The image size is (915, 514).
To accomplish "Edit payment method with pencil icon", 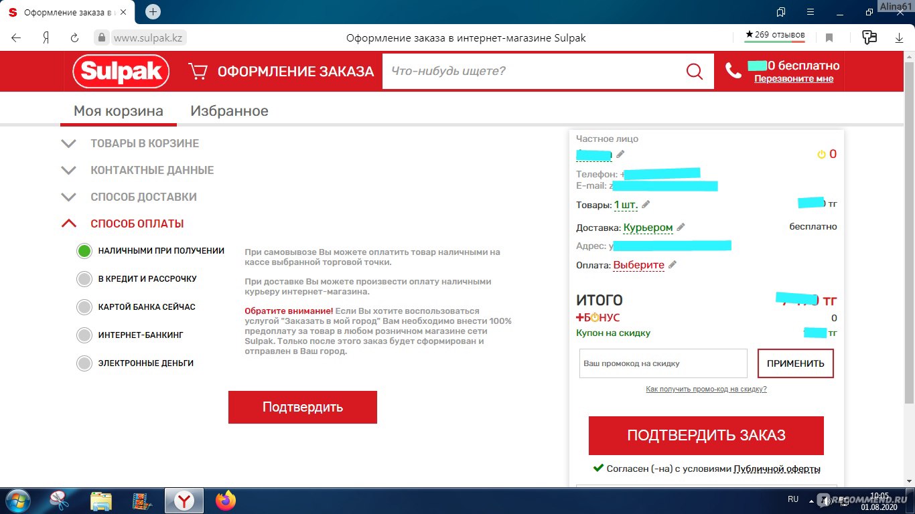I will (x=673, y=264).
